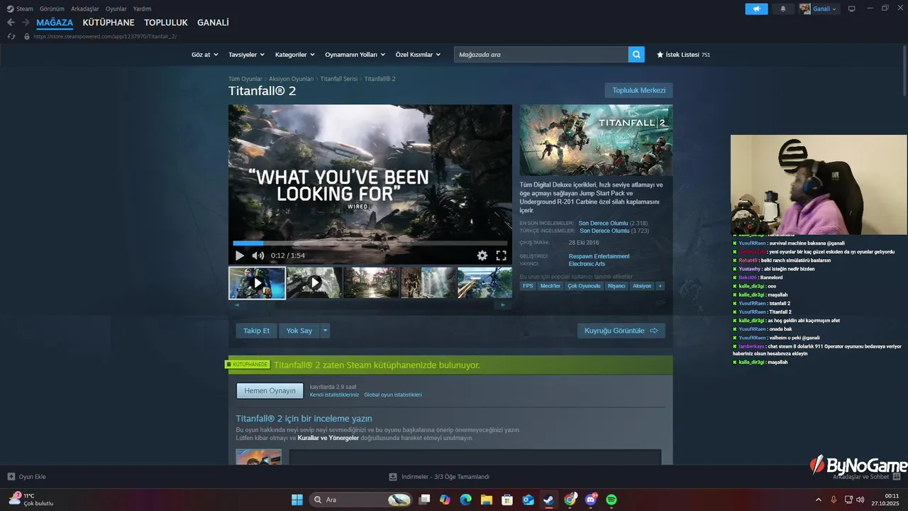The height and width of the screenshot is (511, 908).
Task: Open the announcements megaphone button
Action: point(756,9)
